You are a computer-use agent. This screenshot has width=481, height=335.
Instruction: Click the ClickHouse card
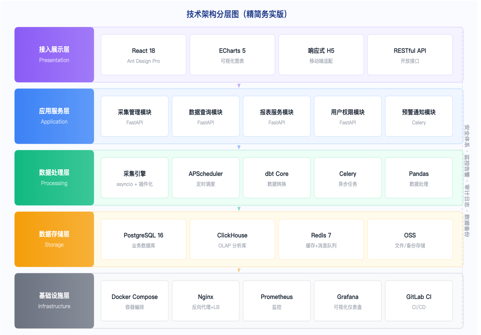(232, 239)
